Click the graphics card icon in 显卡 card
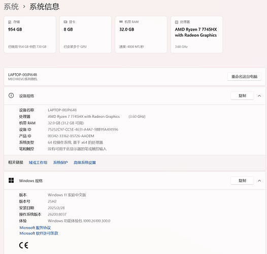 65,22
